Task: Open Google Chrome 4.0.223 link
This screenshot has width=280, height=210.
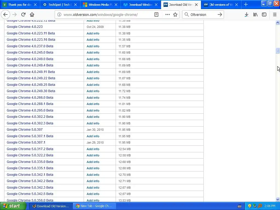Action: pos(25,27)
